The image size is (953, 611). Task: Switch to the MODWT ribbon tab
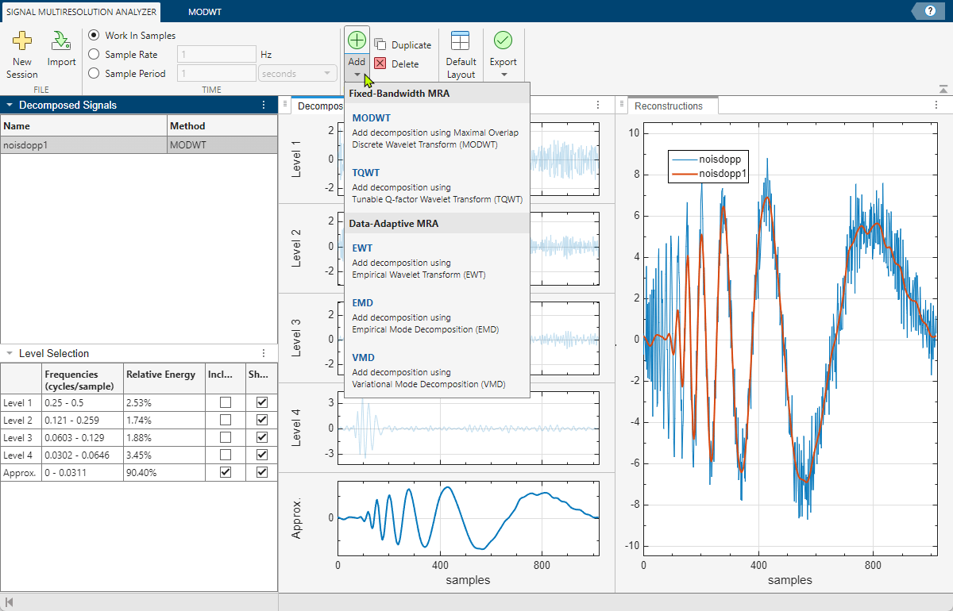pyautogui.click(x=205, y=12)
